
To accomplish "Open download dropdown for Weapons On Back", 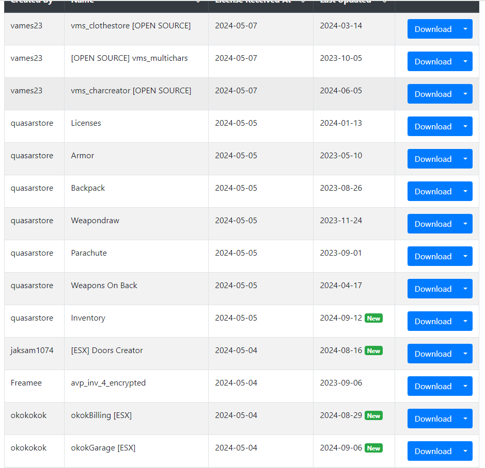I will [x=465, y=289].
